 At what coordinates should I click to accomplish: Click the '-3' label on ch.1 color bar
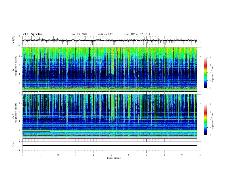[209, 57]
